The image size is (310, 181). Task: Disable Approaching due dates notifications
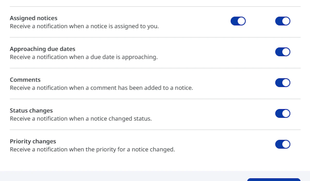tap(283, 52)
